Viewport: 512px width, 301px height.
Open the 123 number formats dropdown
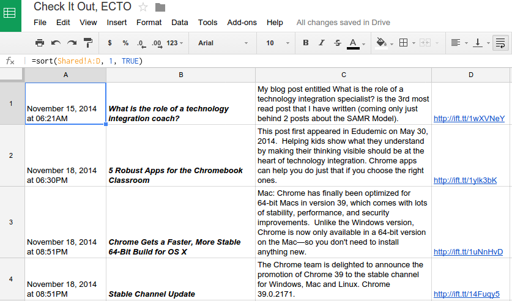[176, 43]
